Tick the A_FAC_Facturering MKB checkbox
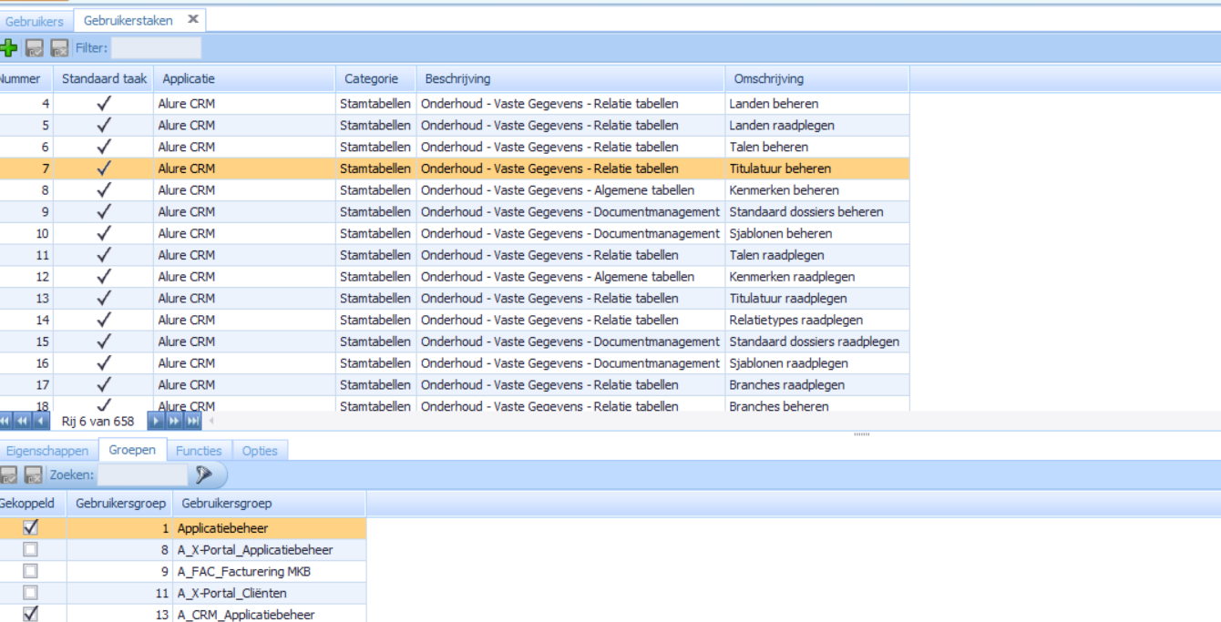The image size is (1221, 622). (30, 572)
